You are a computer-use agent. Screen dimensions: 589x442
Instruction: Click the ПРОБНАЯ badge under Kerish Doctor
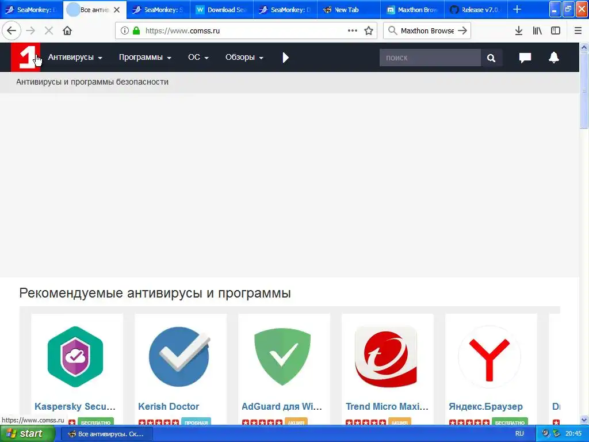(x=196, y=422)
